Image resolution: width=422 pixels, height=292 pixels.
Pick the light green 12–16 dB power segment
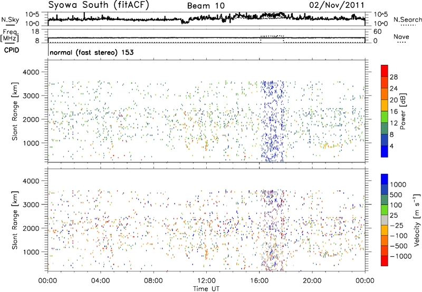(x=385, y=116)
